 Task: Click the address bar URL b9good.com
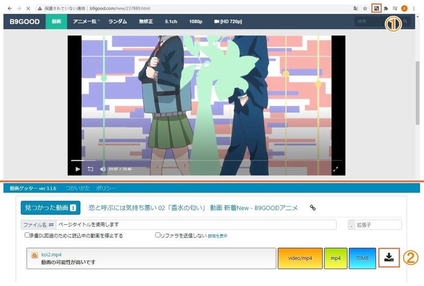pos(120,8)
